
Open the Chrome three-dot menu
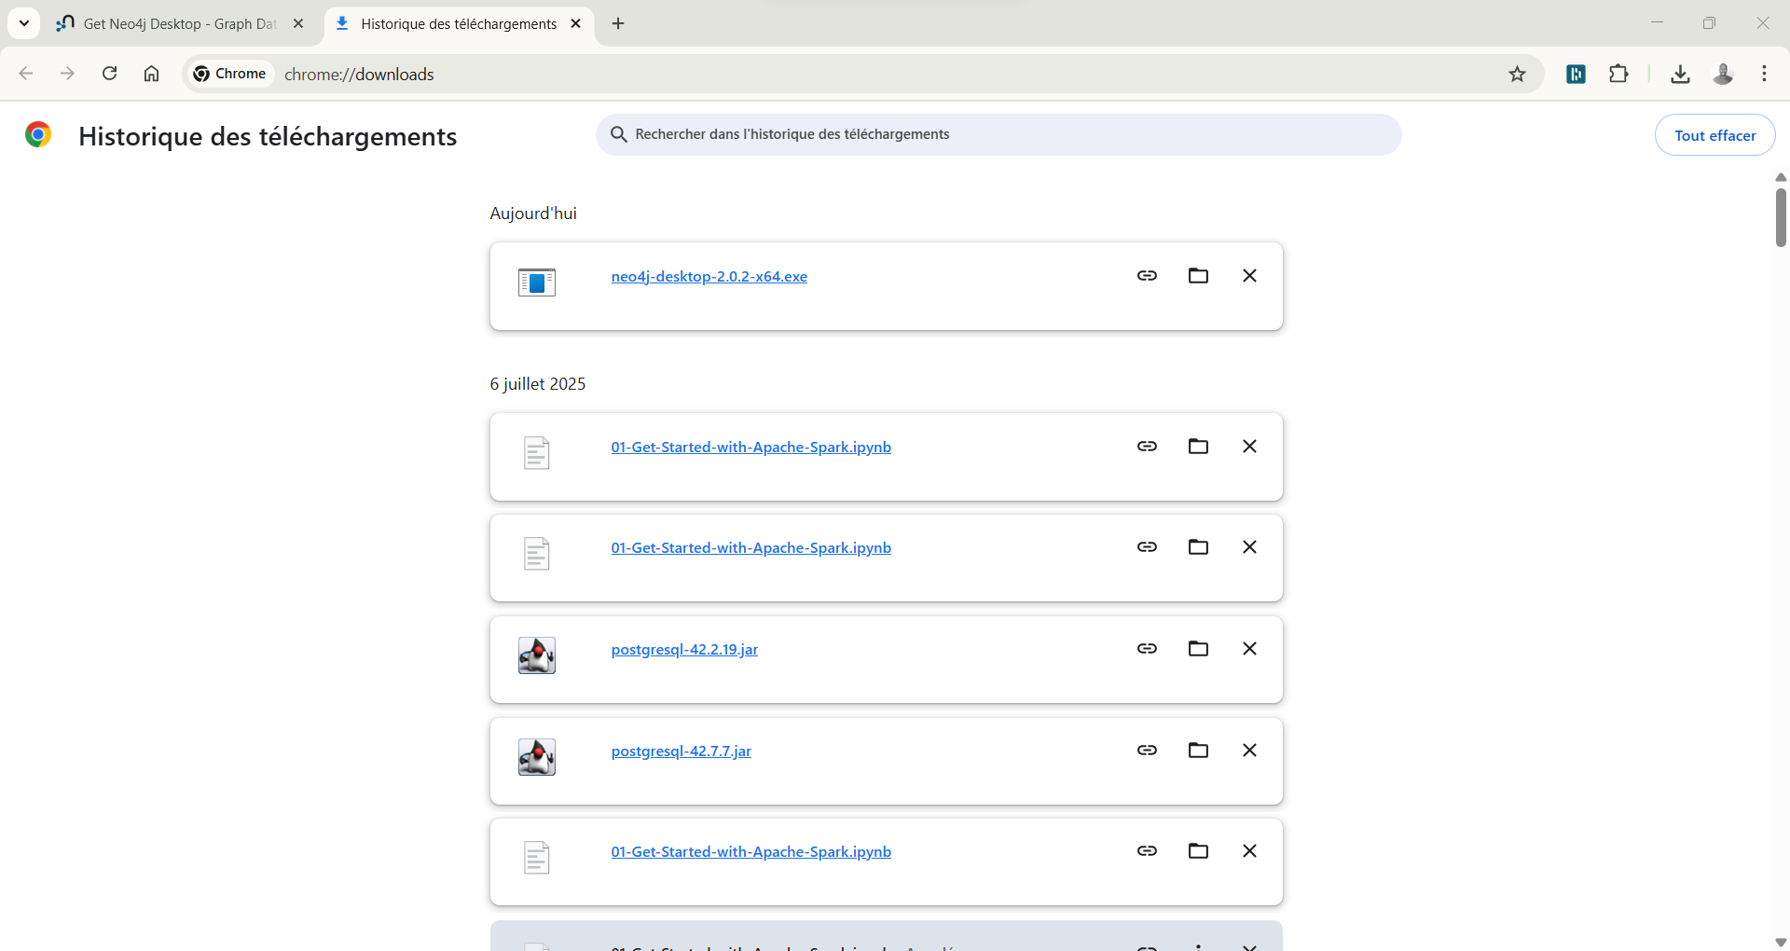1764,74
